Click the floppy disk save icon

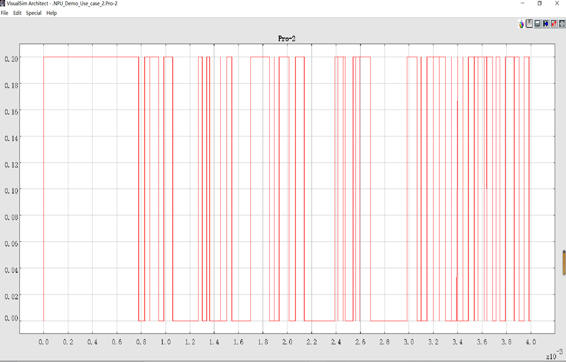click(x=529, y=24)
